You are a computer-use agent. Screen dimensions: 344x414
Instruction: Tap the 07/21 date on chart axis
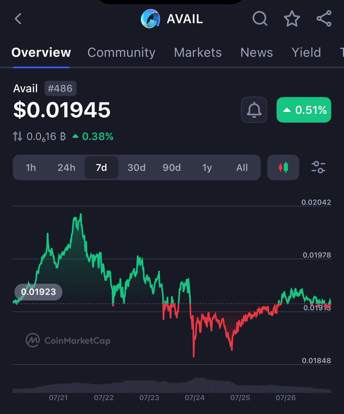coord(59,398)
